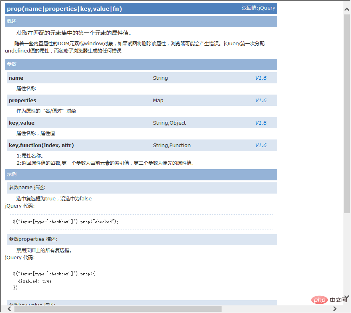
Task: Click the V1.6 link in name row
Action: (x=261, y=78)
